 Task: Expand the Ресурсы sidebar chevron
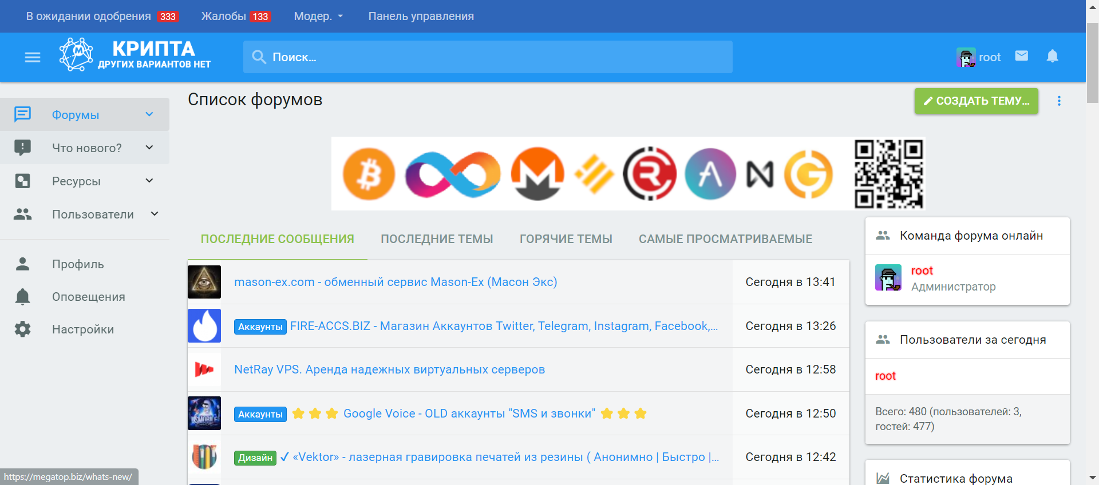tap(149, 181)
